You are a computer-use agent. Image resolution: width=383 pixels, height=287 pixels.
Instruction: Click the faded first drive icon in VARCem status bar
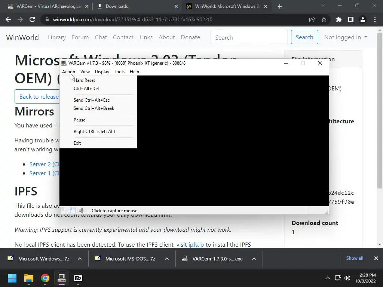pyautogui.click(x=63, y=210)
